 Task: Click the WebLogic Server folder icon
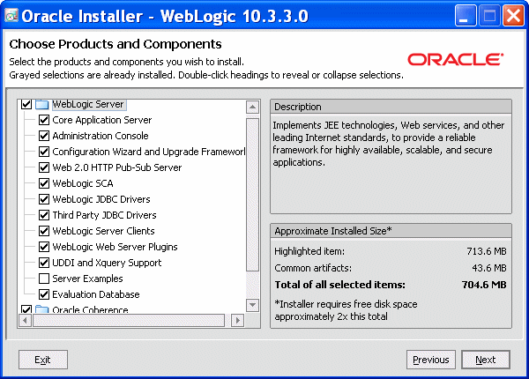(x=42, y=104)
